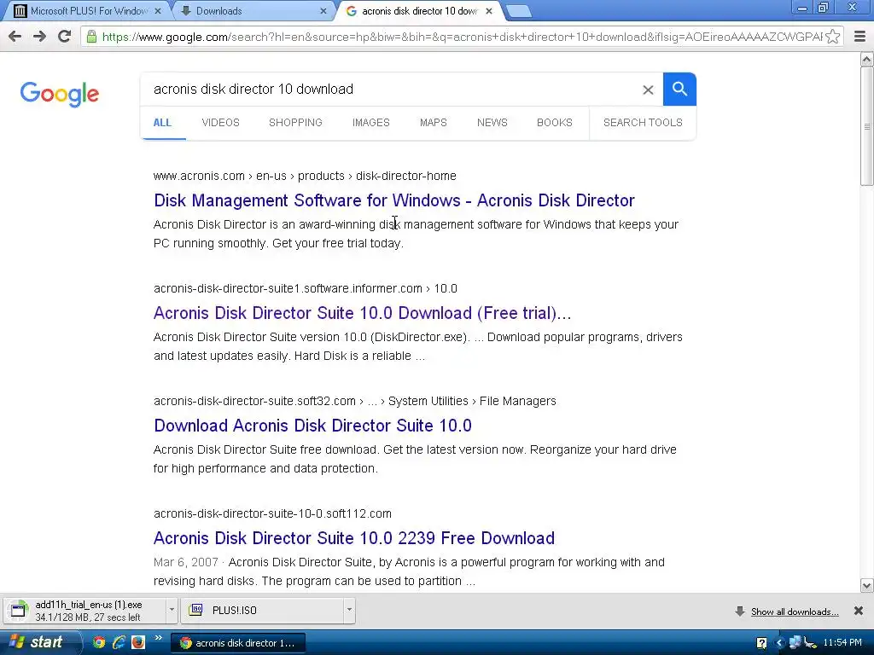Click the acronis disk director taskbar button
The image size is (874, 655).
(239, 643)
